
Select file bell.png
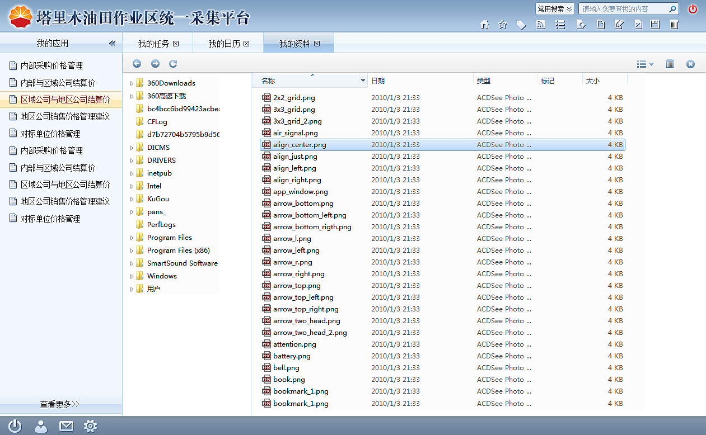point(286,368)
